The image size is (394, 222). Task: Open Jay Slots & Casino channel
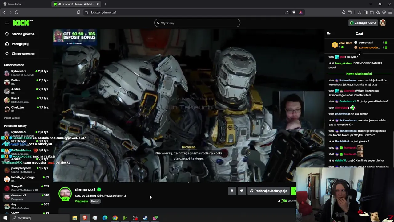[26, 206]
